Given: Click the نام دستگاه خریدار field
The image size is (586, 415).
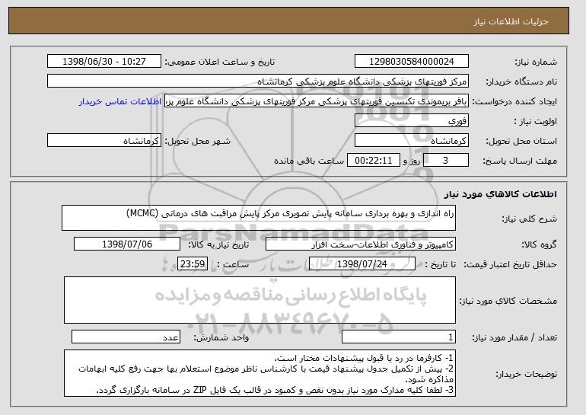Looking at the screenshot, I should 258,81.
